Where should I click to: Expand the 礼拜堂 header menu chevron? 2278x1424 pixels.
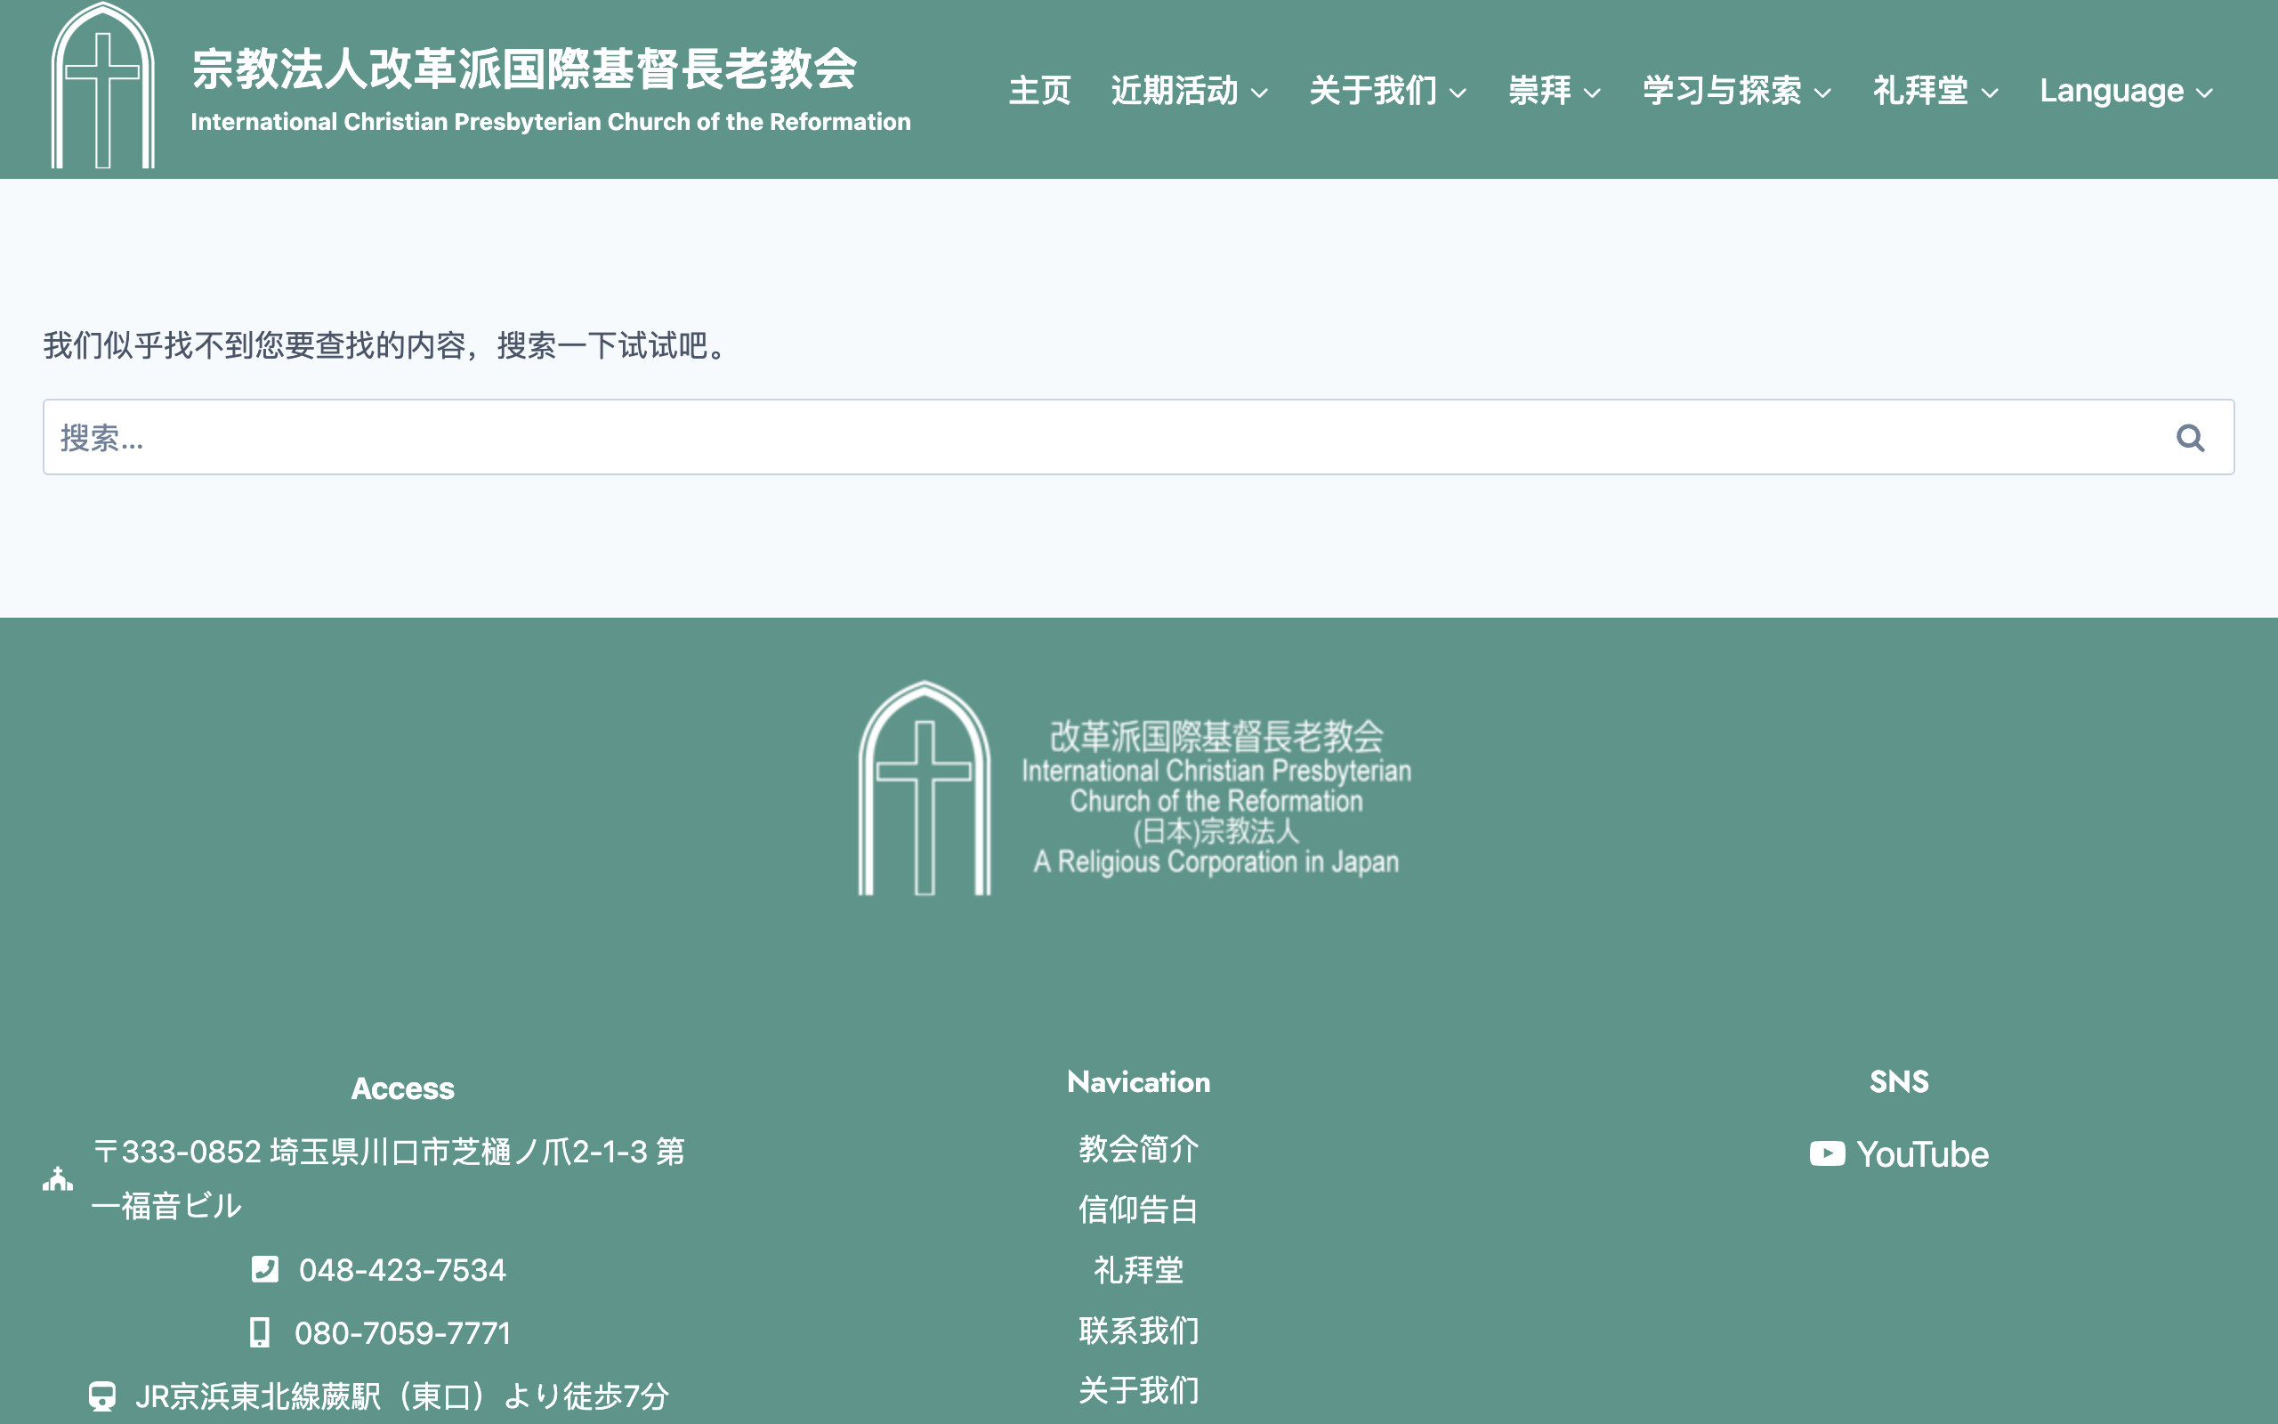coord(1989,93)
